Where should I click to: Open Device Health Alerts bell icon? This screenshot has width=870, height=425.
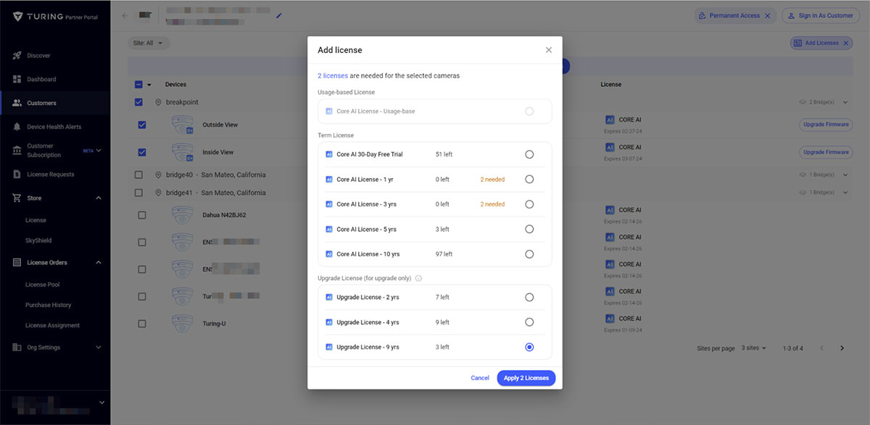click(x=18, y=127)
